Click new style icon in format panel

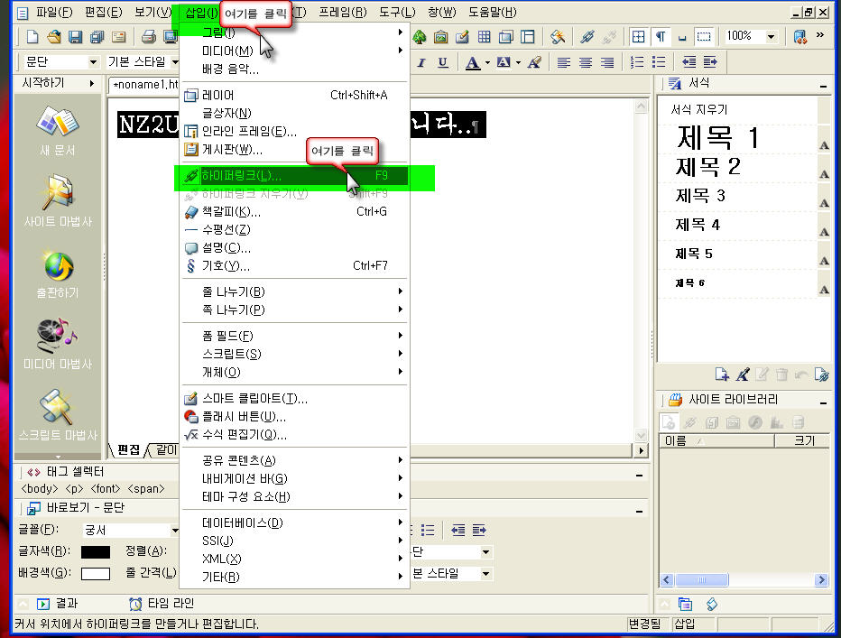coord(722,374)
